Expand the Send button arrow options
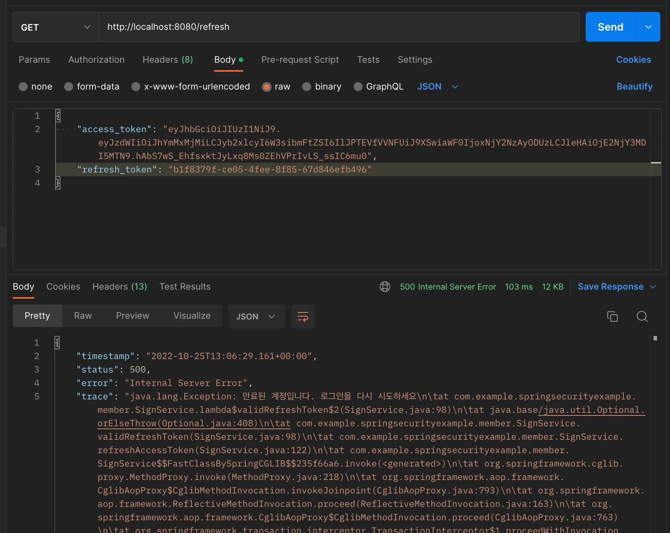670x533 pixels. [x=648, y=27]
